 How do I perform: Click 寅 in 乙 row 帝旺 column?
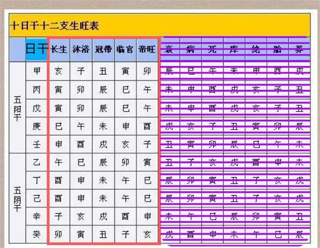point(147,162)
